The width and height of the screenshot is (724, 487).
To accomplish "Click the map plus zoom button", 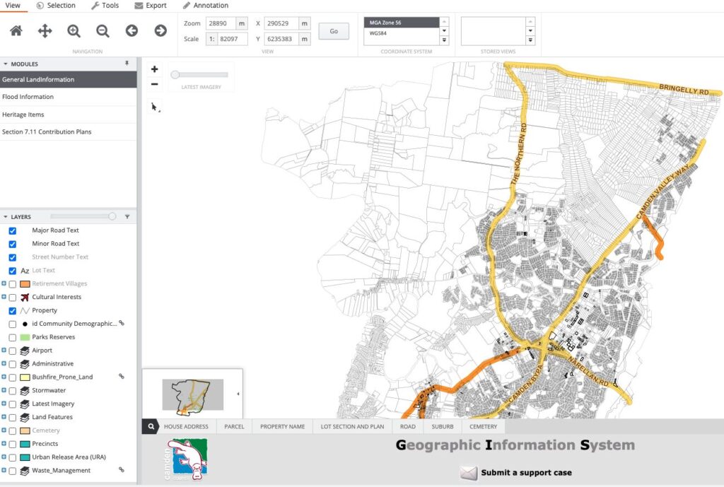I will point(155,69).
